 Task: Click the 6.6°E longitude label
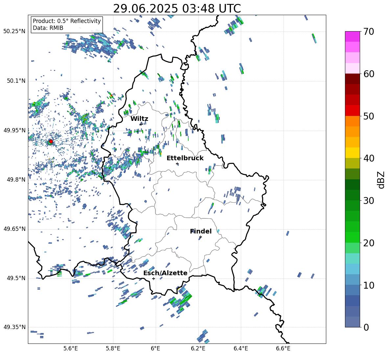point(283,348)
